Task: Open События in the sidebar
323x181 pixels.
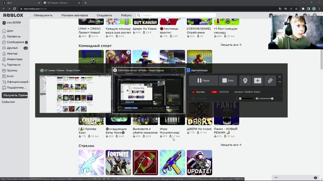Action: (x=8, y=102)
